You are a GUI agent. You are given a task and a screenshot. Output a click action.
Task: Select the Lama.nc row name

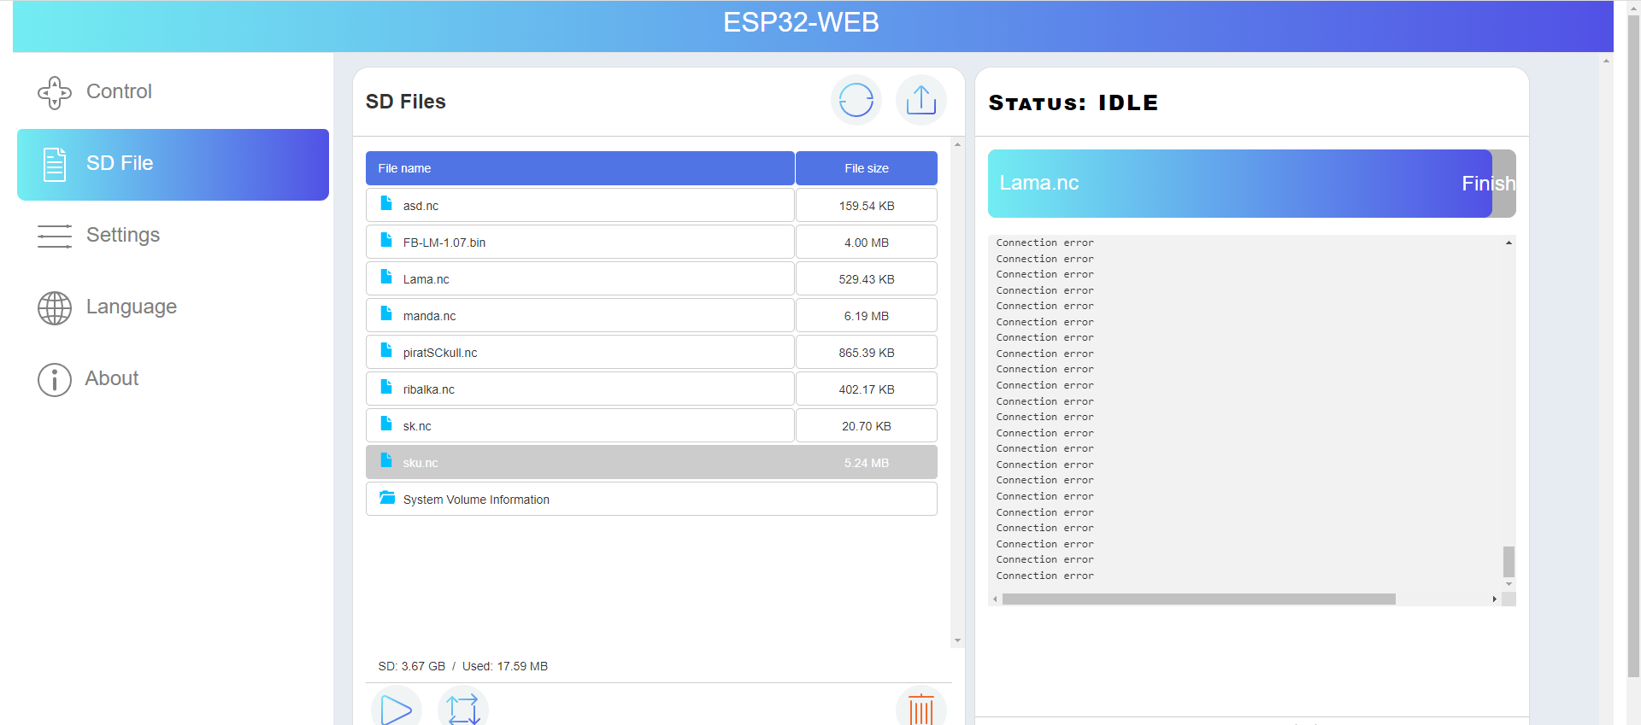tap(426, 279)
